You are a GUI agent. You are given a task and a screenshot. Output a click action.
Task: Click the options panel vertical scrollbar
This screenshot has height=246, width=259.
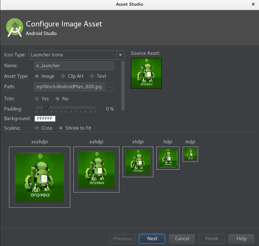pos(123,86)
